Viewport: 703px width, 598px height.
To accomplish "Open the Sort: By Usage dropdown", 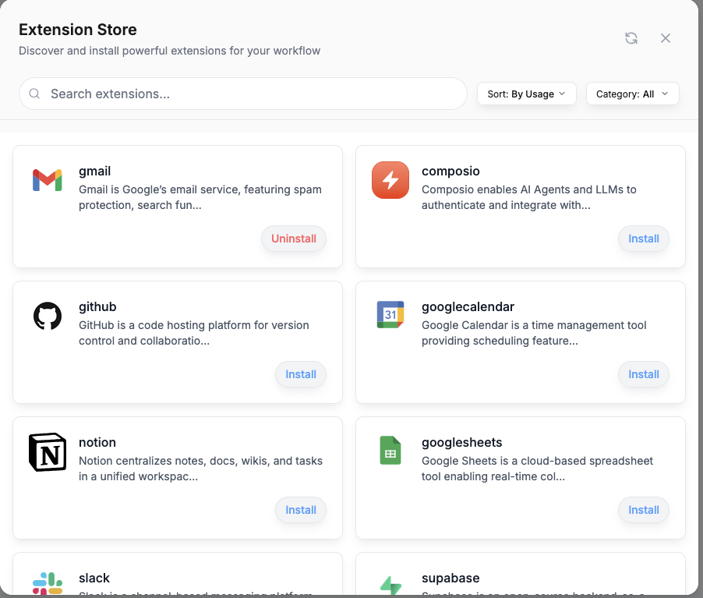I will click(526, 94).
